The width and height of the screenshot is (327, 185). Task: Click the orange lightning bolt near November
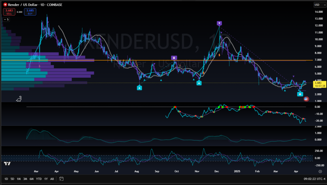click(x=203, y=73)
